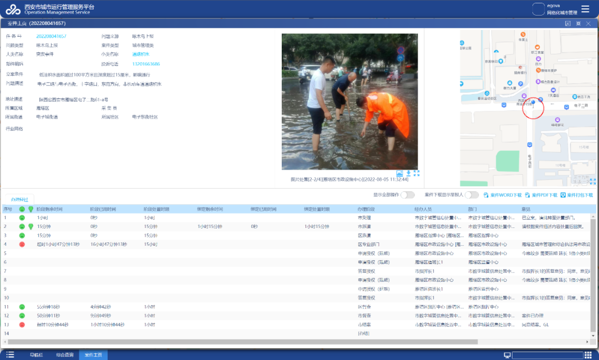
Task: Select 1小时15分钟 绑定剩余时间 cell in row 2
Action: click(210, 227)
